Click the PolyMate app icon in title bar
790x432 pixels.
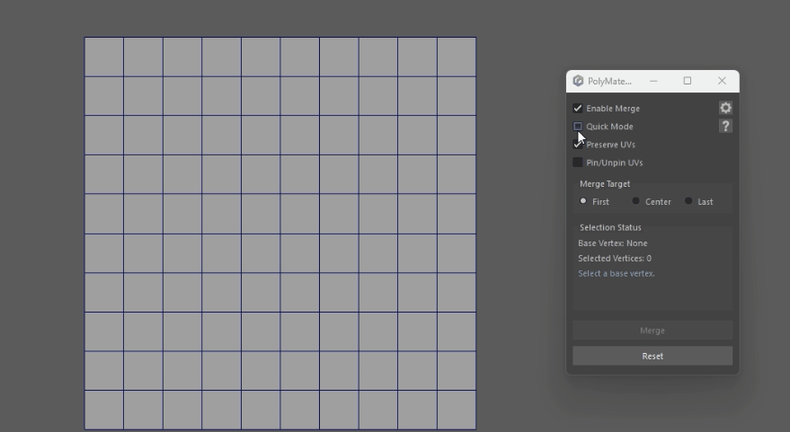click(x=578, y=81)
